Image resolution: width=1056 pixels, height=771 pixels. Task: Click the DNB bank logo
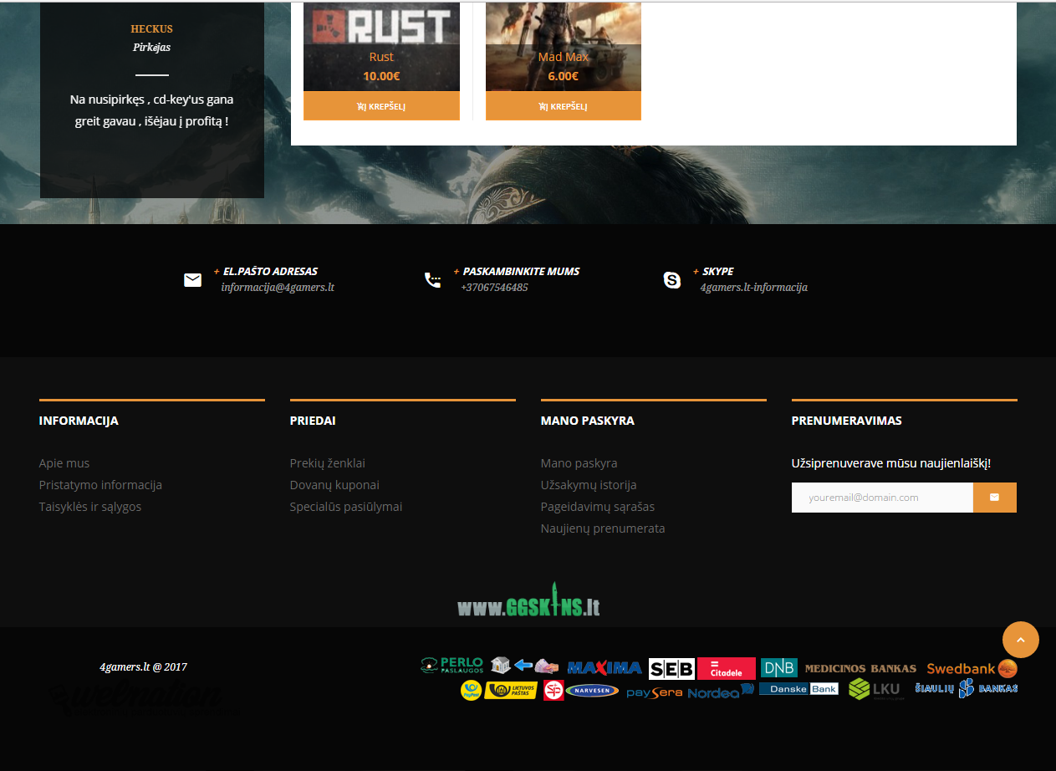pyautogui.click(x=779, y=668)
